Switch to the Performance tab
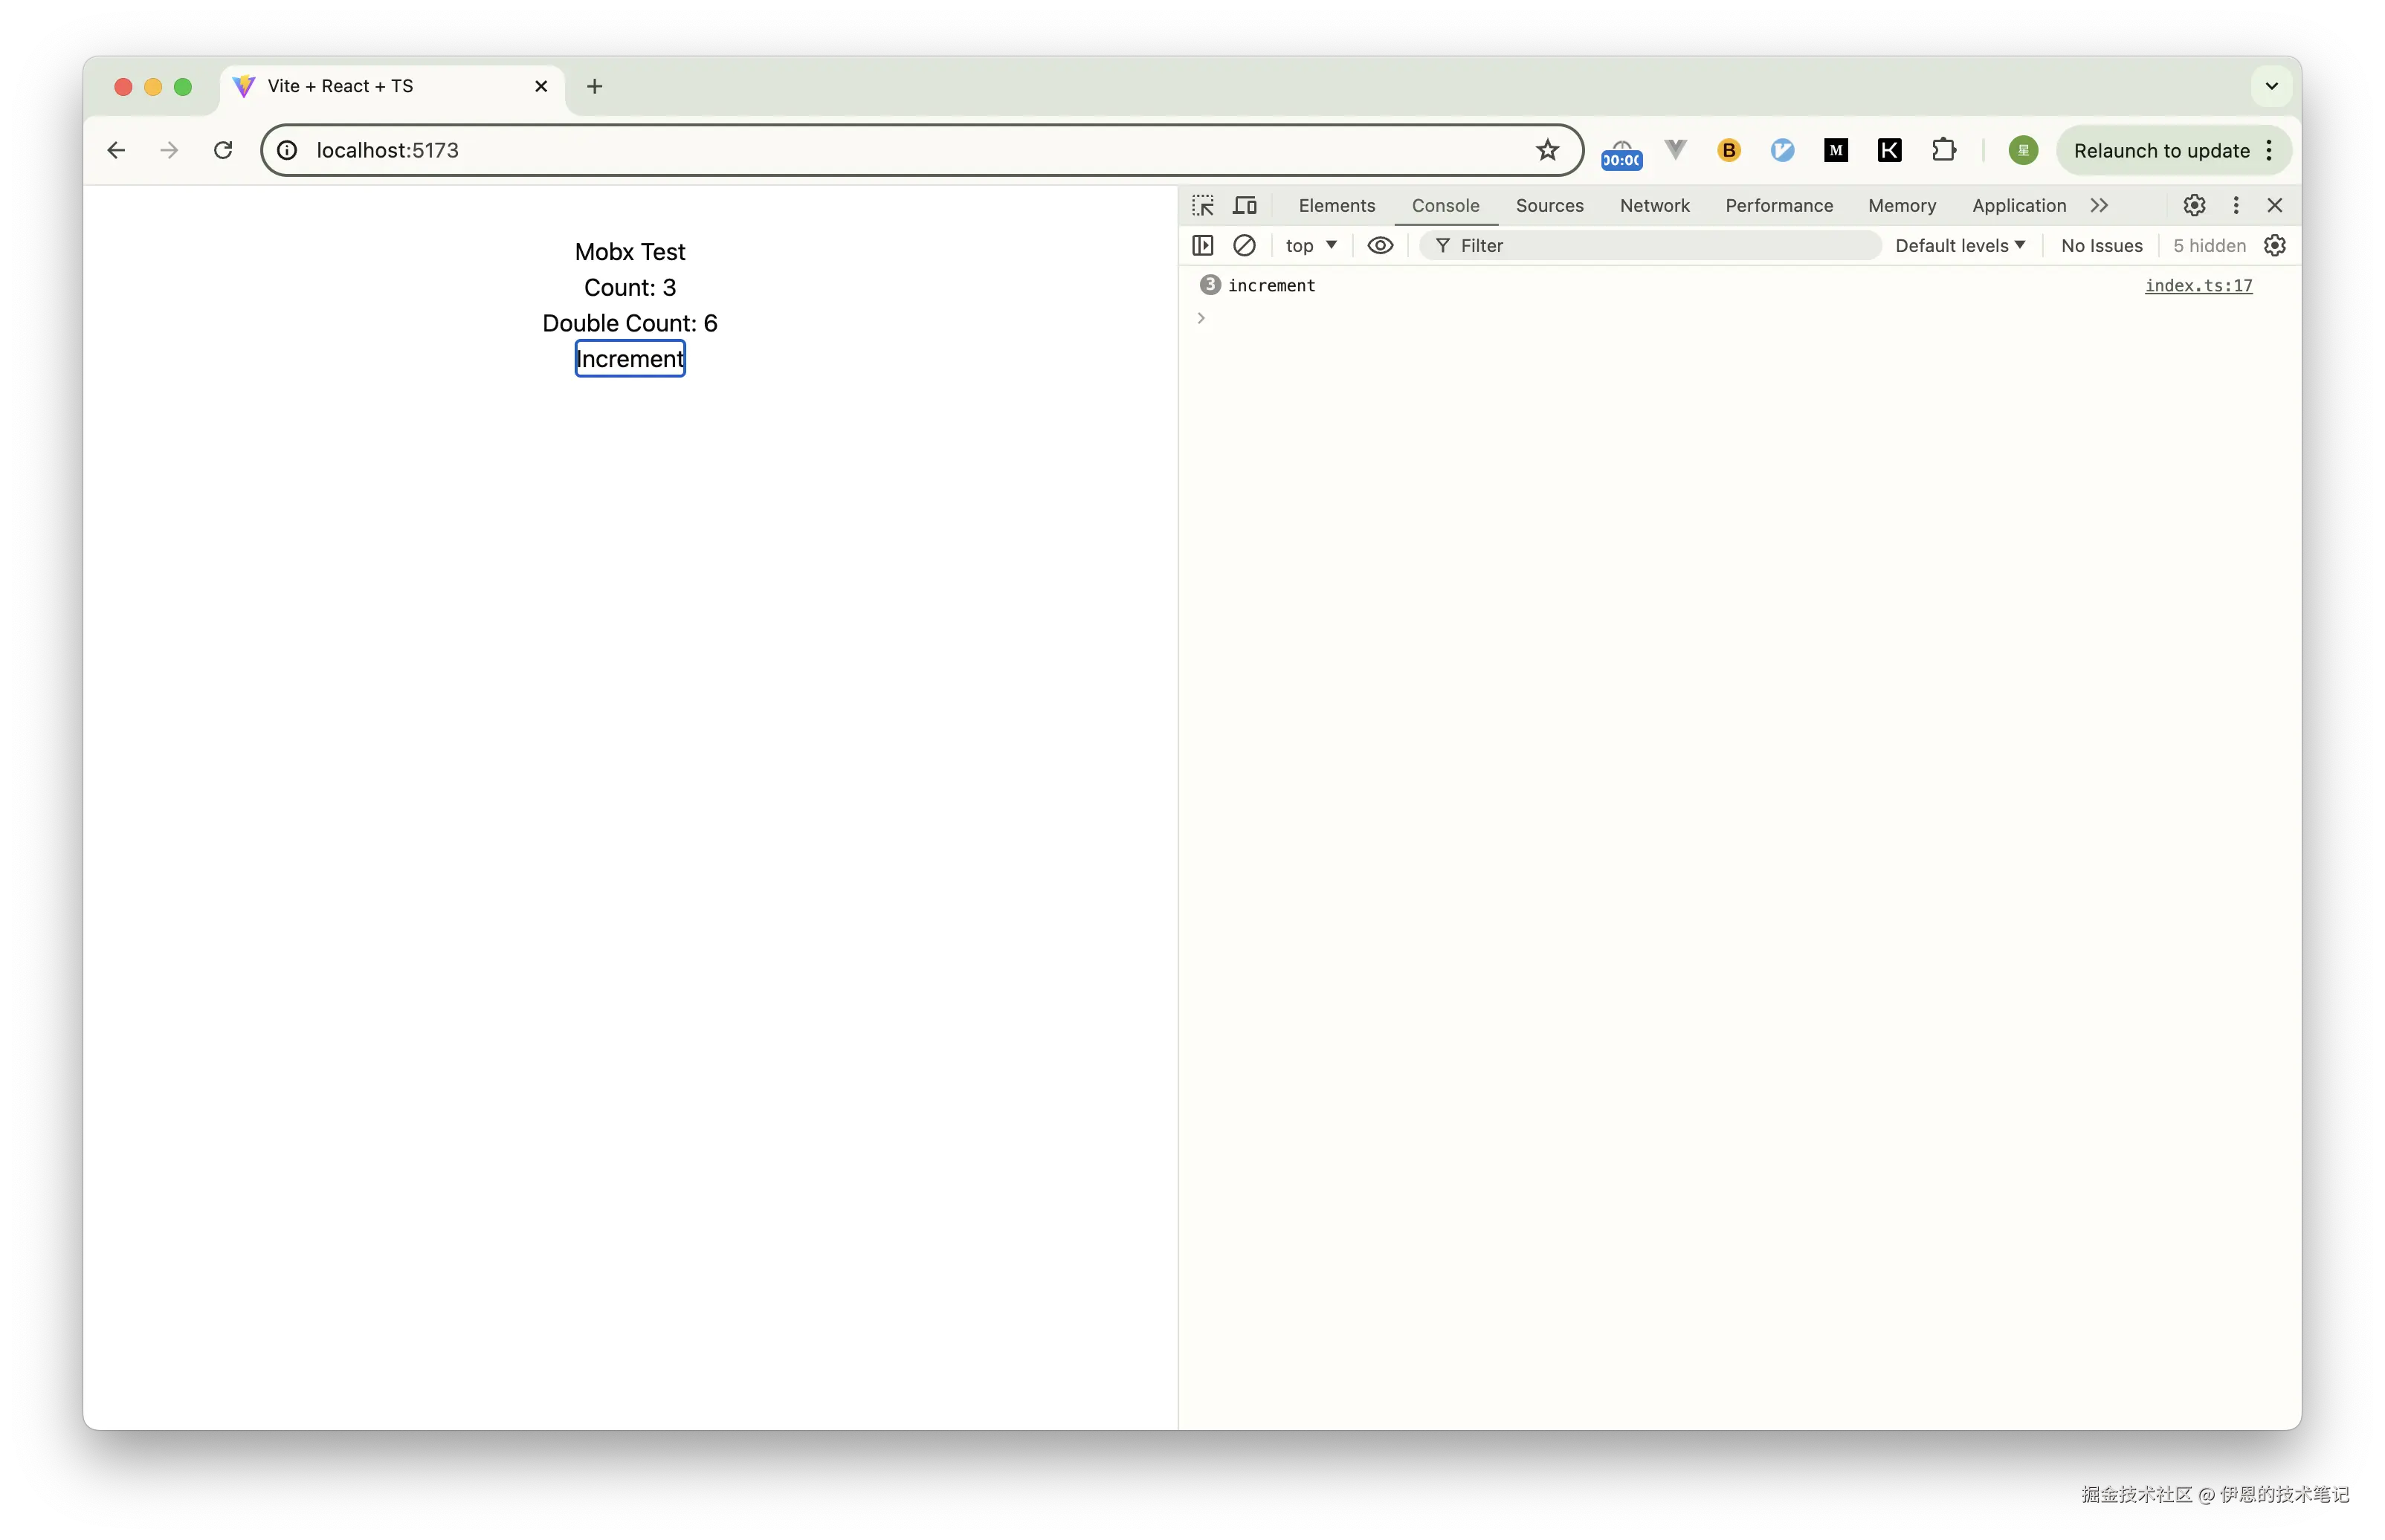This screenshot has width=2385, height=1540. pos(1778,205)
